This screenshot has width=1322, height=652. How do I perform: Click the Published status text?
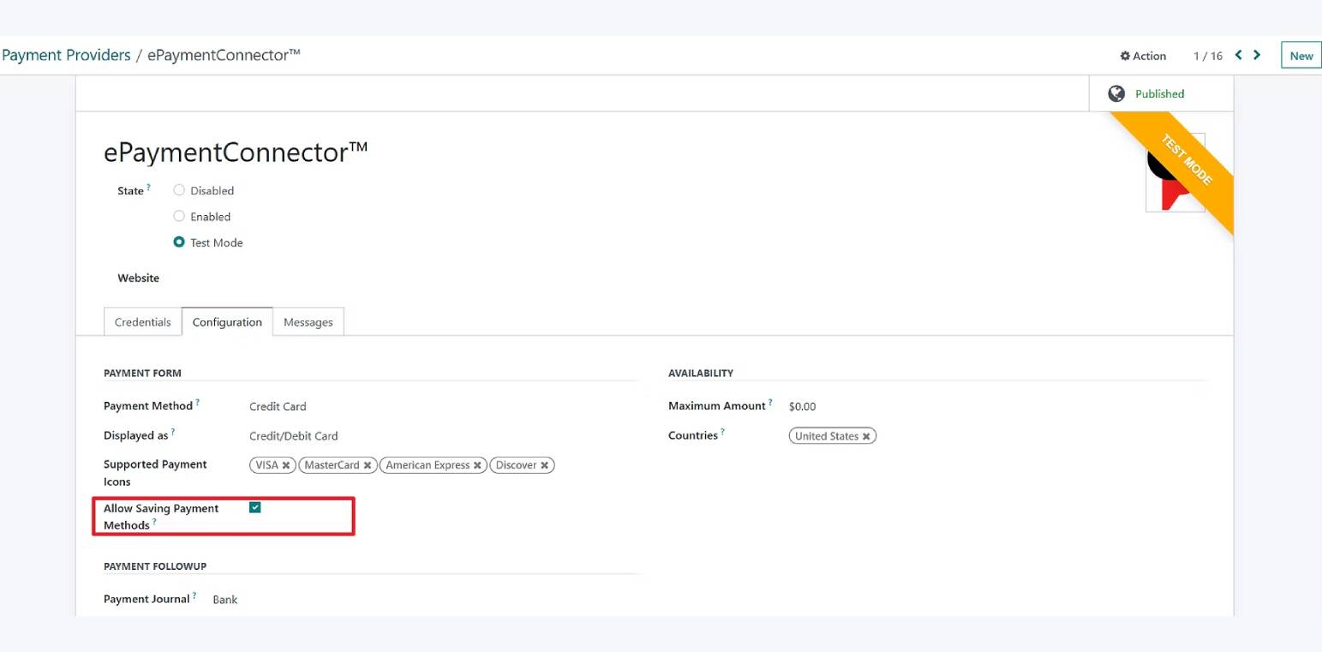1159,94
